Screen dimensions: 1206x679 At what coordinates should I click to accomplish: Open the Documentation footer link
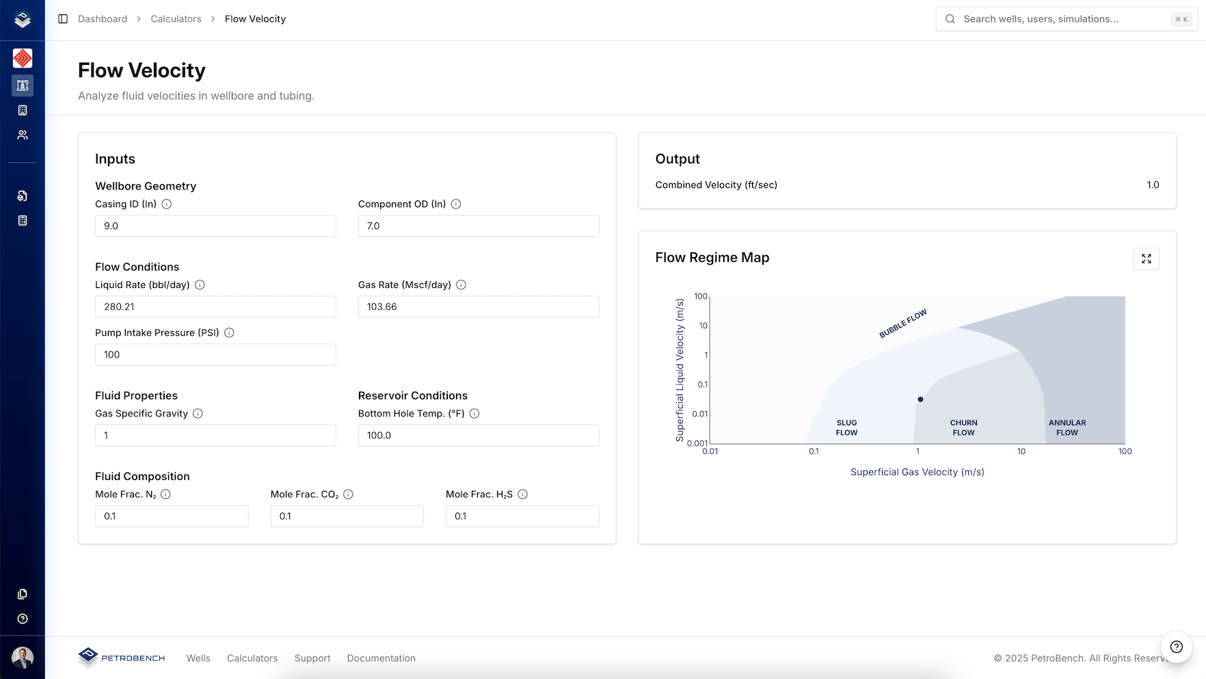tap(381, 658)
